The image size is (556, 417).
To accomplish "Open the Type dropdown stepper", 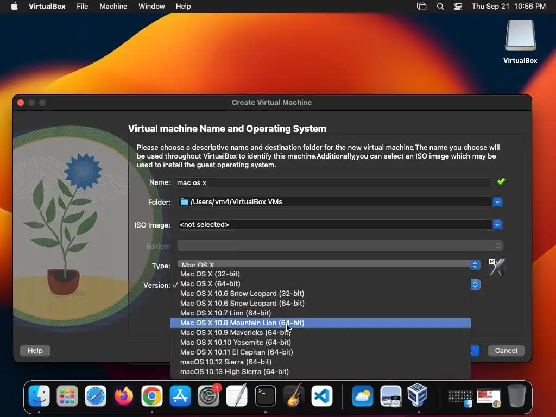I will (475, 265).
